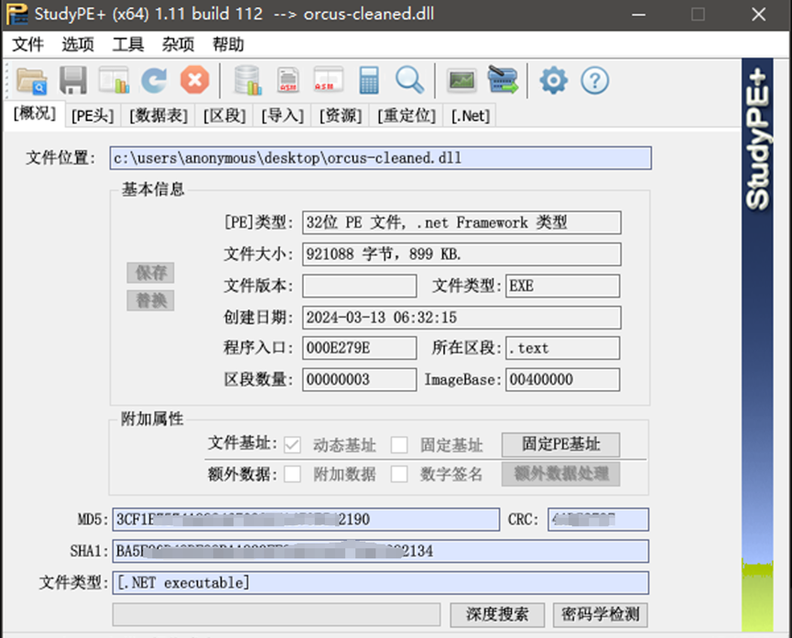Switch to the [数据表] tab
792x638 pixels.
[x=158, y=115]
